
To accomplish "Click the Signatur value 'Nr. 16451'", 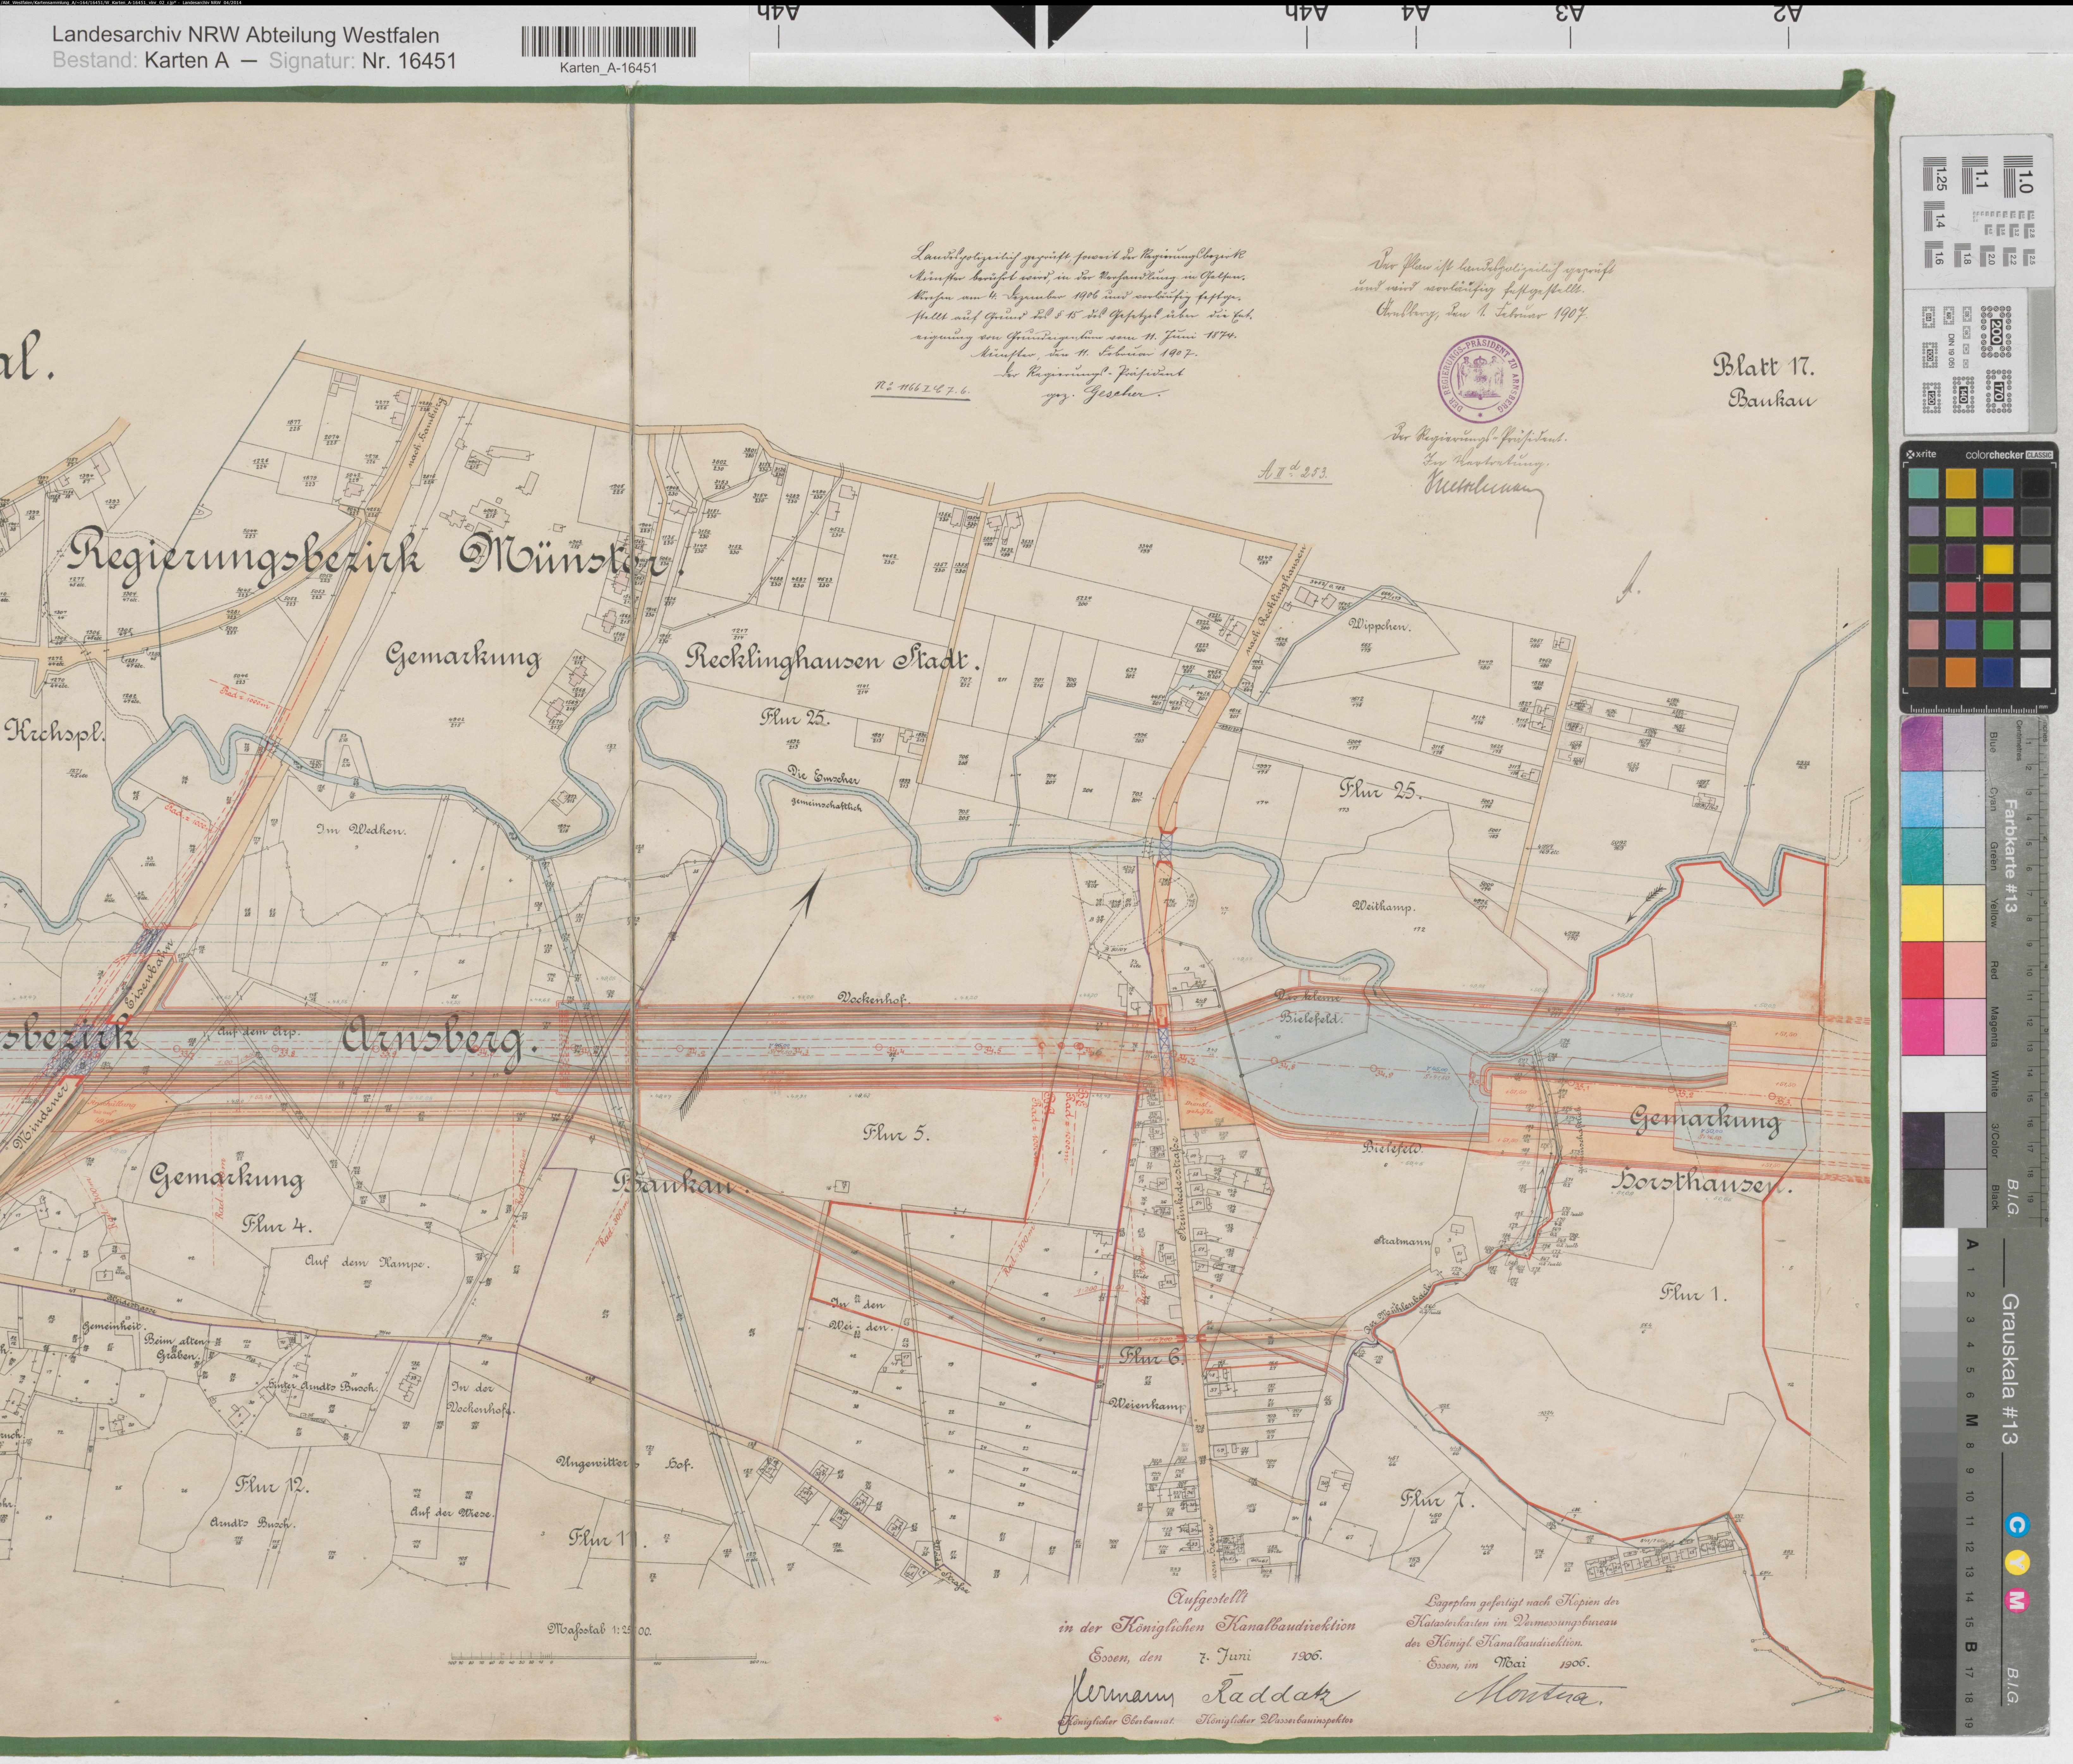I will click(409, 61).
